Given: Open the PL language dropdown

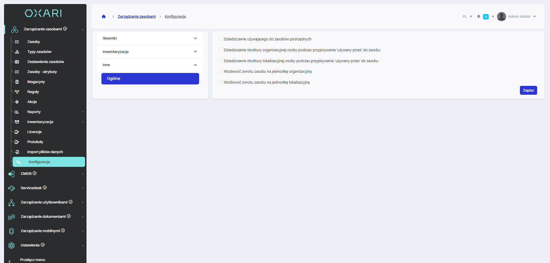Looking at the screenshot, I should pos(467,17).
